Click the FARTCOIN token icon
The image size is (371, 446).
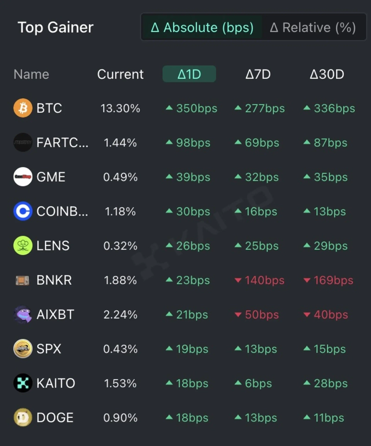[23, 143]
